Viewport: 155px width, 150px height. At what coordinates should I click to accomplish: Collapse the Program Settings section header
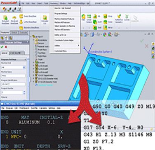pyautogui.click(x=14, y=59)
